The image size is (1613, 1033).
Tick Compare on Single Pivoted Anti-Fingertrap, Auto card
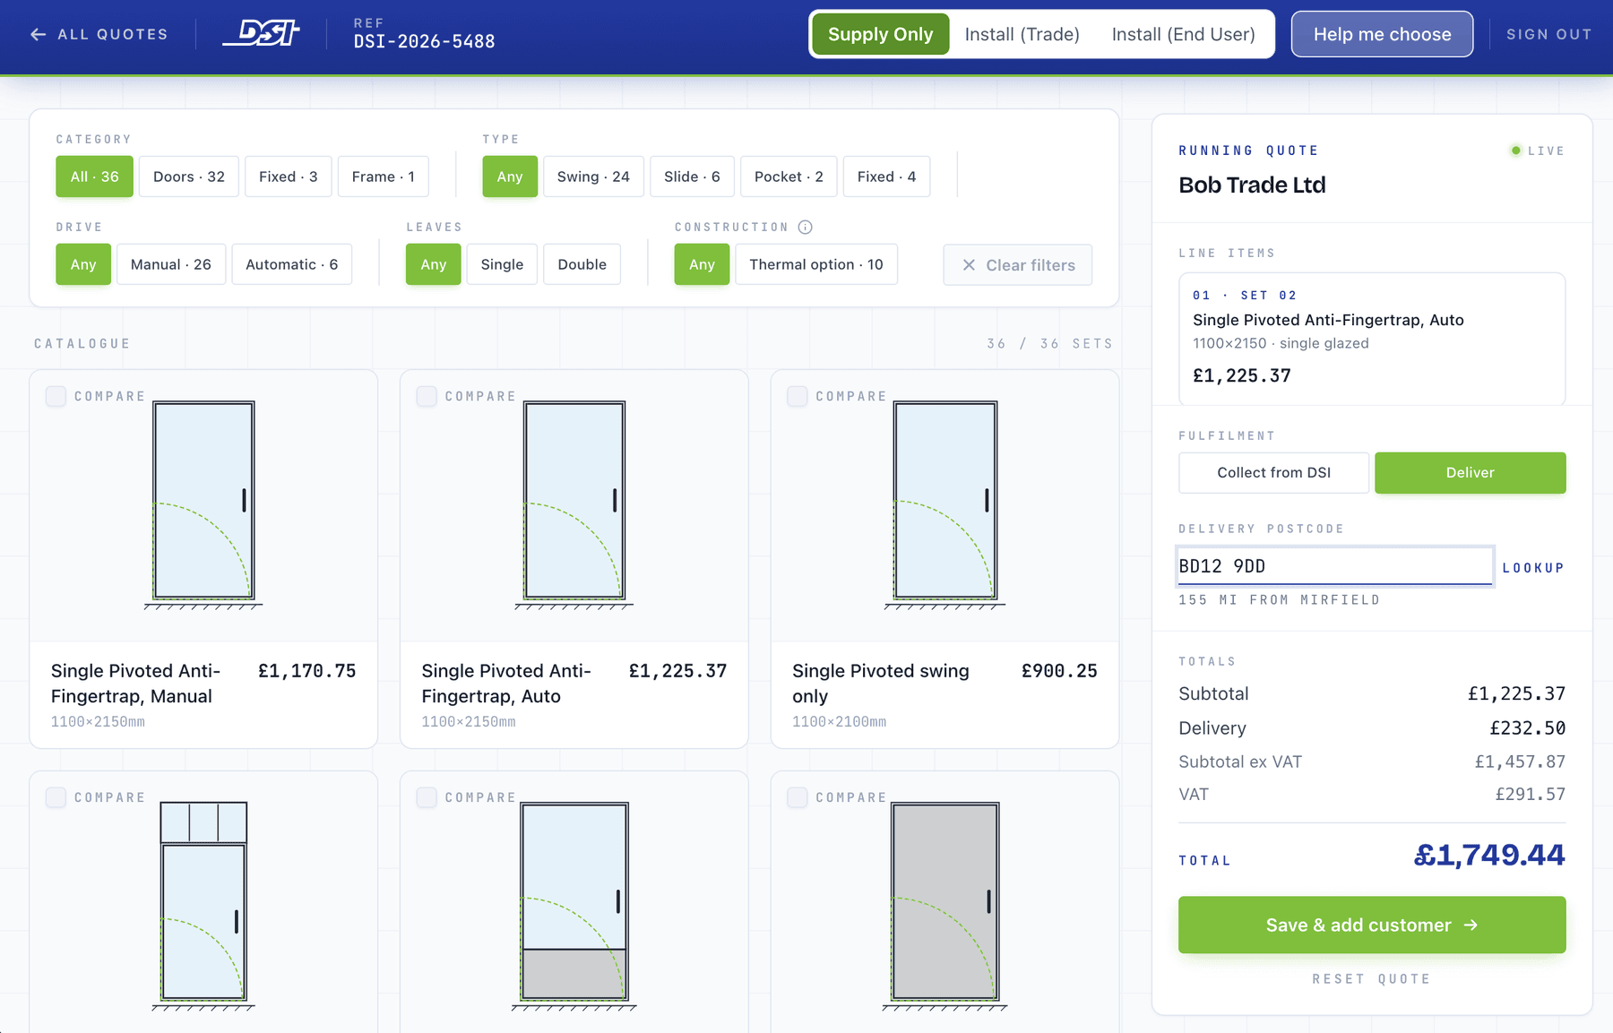(427, 396)
